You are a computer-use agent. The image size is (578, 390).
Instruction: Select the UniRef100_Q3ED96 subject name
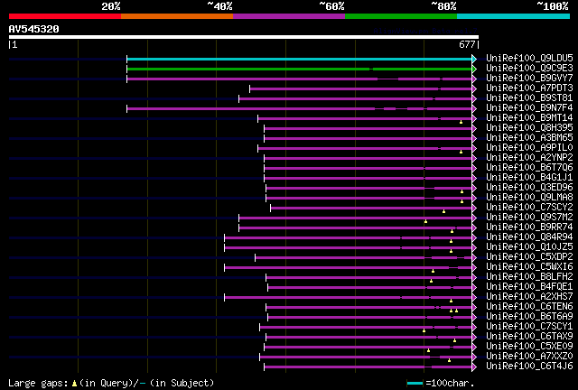529,187
